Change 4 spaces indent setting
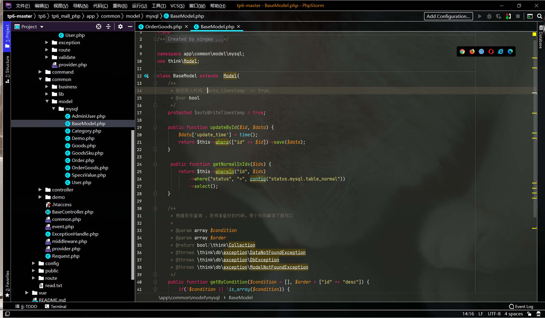The width and height of the screenshot is (545, 318). click(x=514, y=314)
